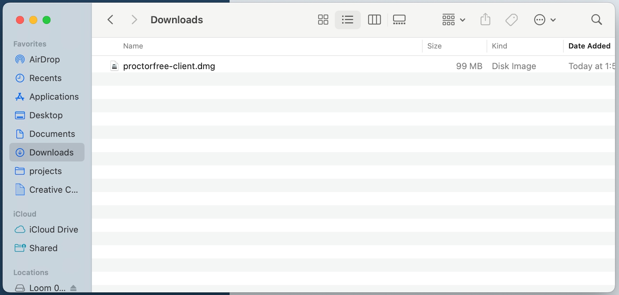
Task: Sort files by Date Added column
Action: pos(589,46)
